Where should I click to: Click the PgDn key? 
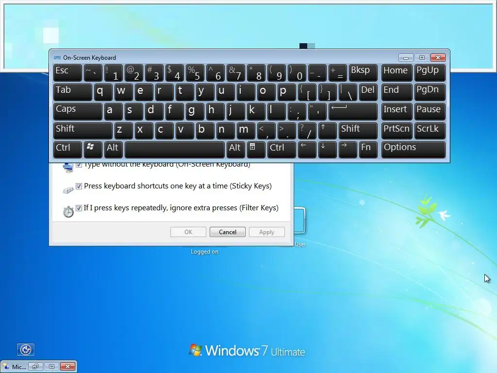(430, 92)
